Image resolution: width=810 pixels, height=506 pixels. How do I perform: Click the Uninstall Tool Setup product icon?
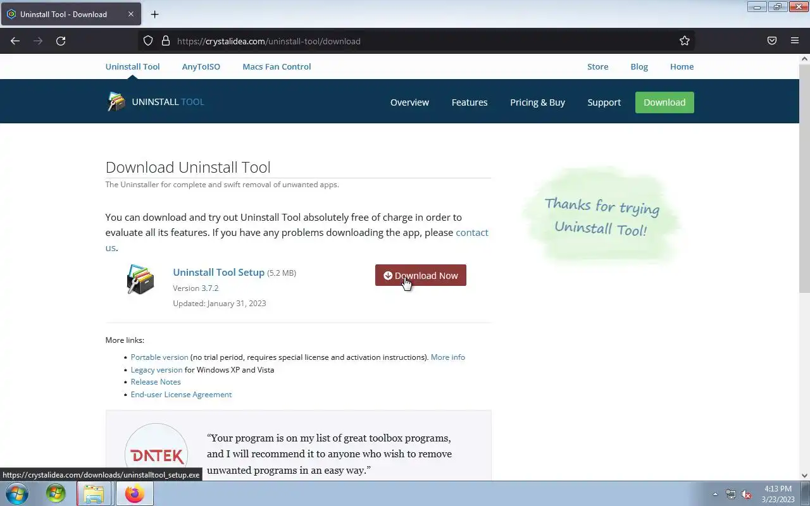tap(140, 280)
